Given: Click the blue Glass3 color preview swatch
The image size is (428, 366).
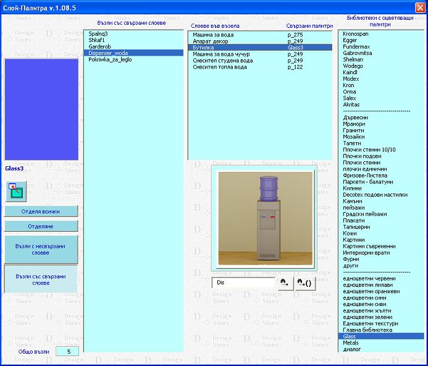Looking at the screenshot, I should coord(41,110).
